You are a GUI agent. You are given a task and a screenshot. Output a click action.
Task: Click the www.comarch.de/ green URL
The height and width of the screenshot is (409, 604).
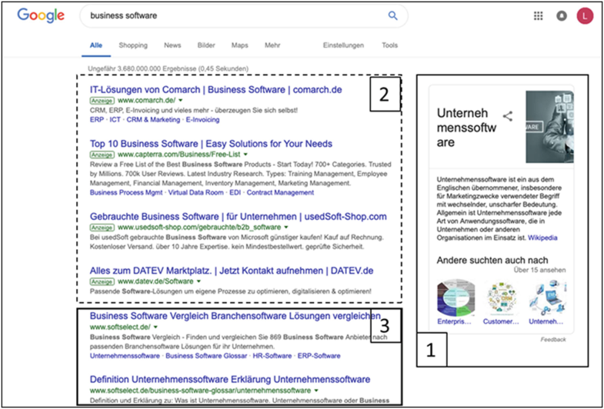click(146, 101)
